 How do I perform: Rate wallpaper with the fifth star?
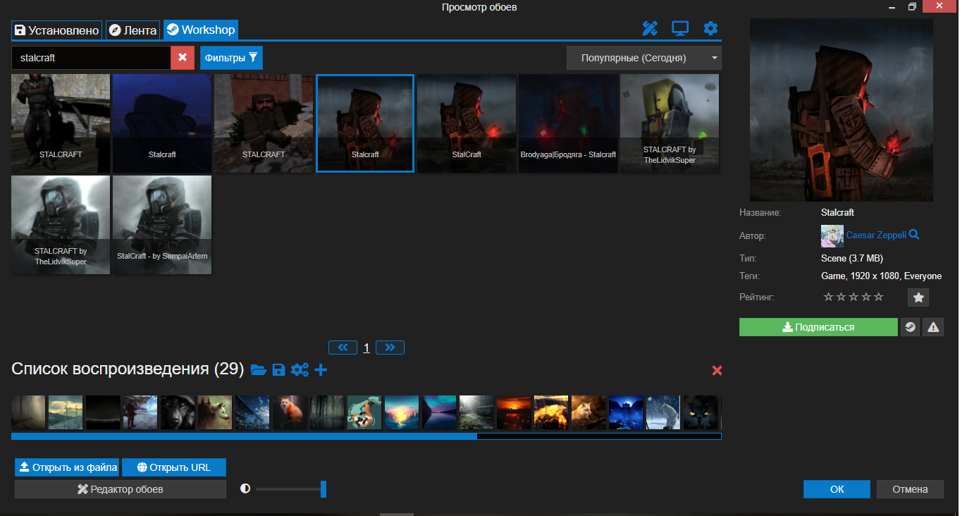(x=878, y=297)
